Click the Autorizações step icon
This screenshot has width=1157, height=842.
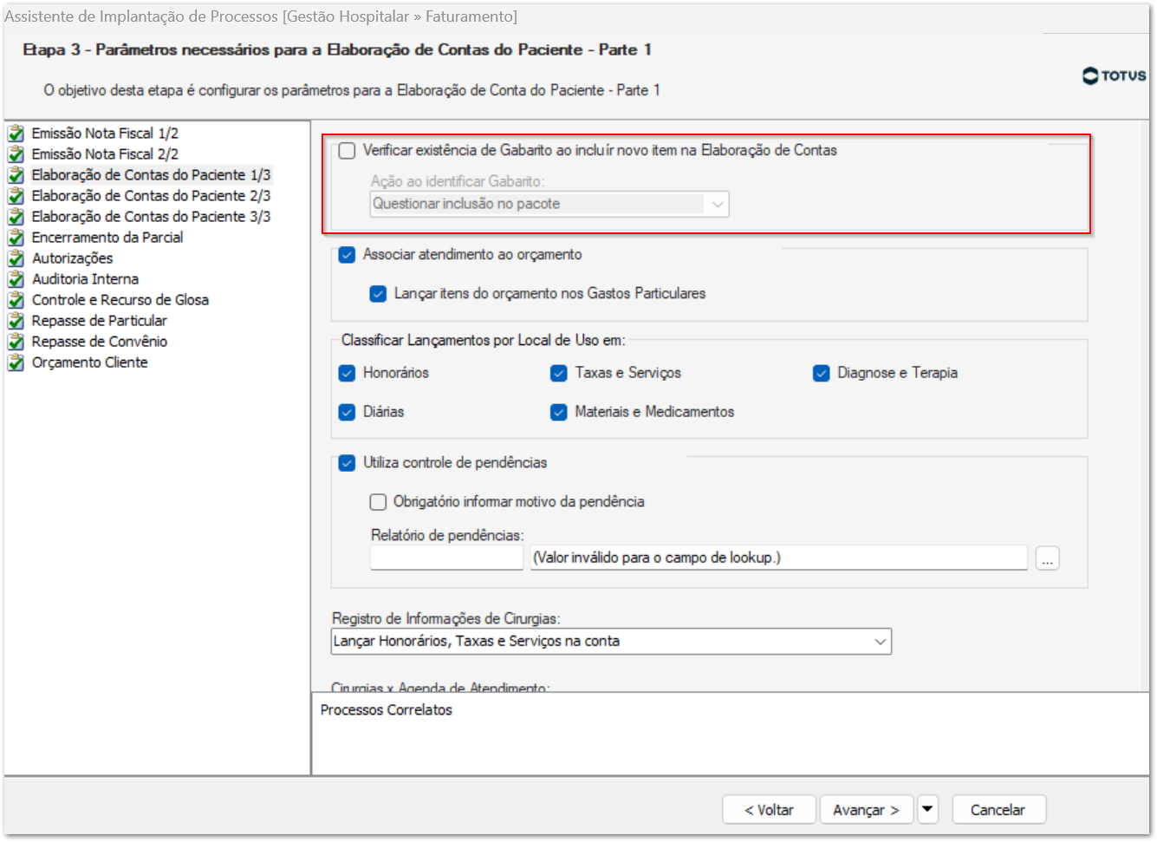[16, 258]
